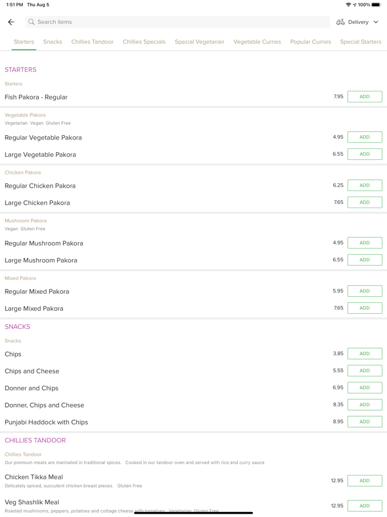
Task: Add Large Mushroom Pakora
Action: pos(364,260)
